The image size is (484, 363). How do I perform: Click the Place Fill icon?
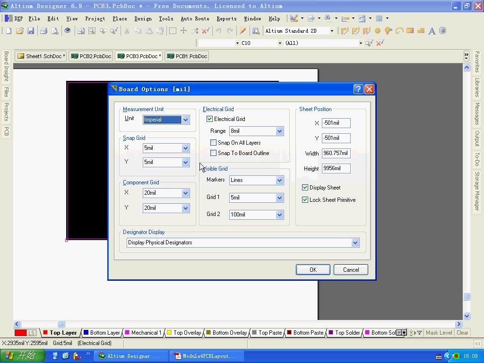tap(410, 31)
